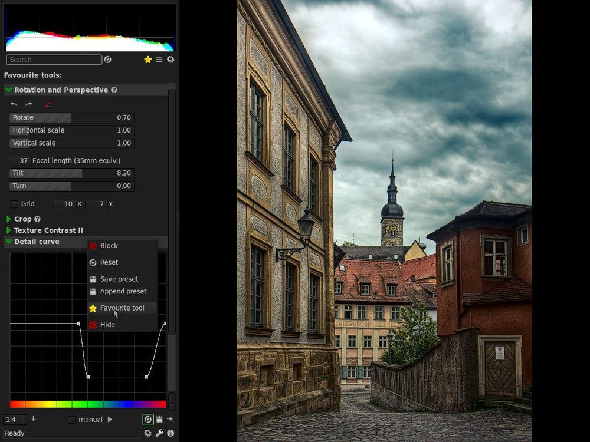Open the all-tools list via hamburger icon
This screenshot has height=442, width=590.
159,60
